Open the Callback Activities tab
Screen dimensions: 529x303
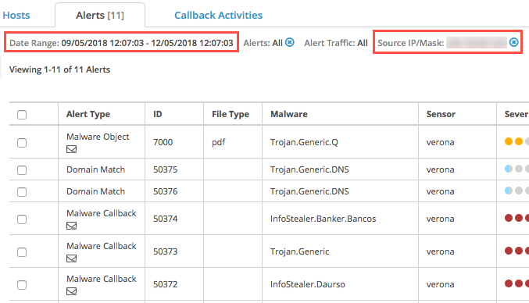pos(218,15)
